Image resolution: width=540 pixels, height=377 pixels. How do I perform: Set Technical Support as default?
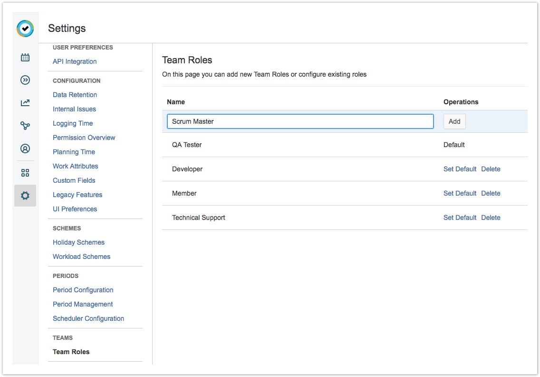[460, 218]
